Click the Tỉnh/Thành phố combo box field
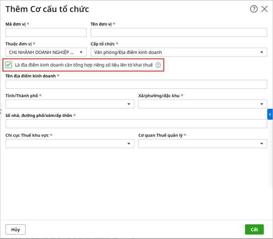 tap(65, 104)
